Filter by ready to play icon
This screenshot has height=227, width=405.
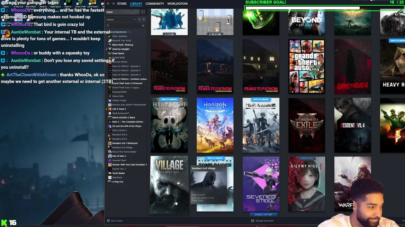[143, 20]
